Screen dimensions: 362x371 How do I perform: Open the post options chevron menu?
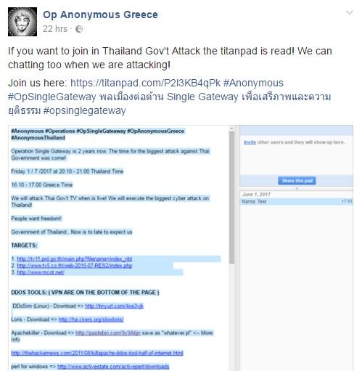(350, 12)
